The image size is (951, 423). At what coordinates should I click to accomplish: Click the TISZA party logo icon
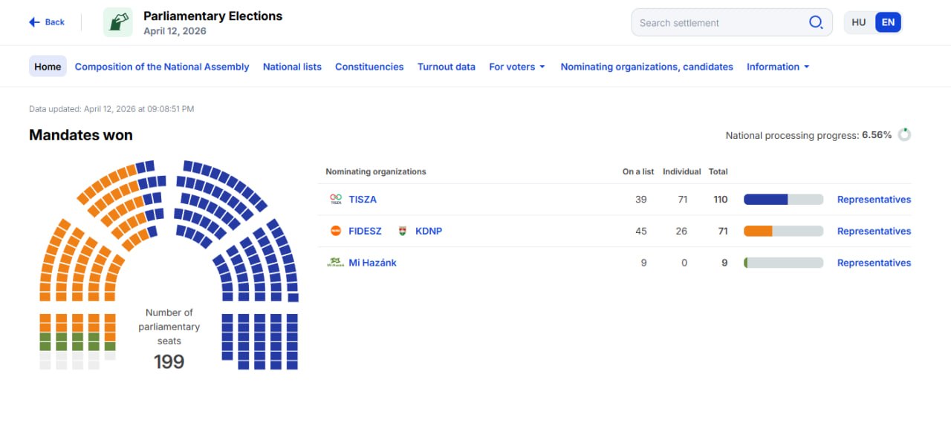coord(336,200)
